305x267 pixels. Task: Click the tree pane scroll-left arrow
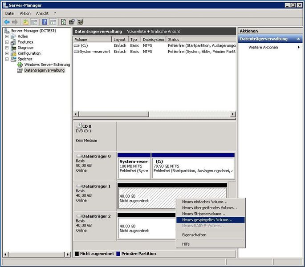tap(5, 254)
